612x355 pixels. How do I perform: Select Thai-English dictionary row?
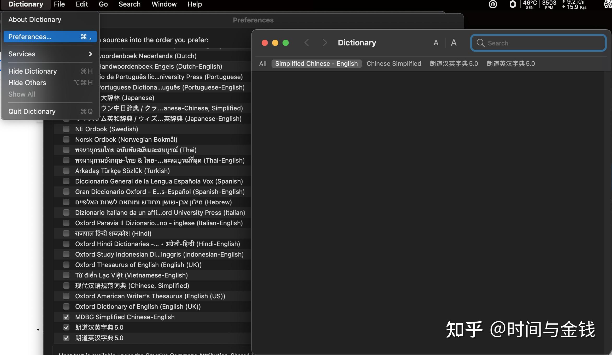(x=152, y=160)
